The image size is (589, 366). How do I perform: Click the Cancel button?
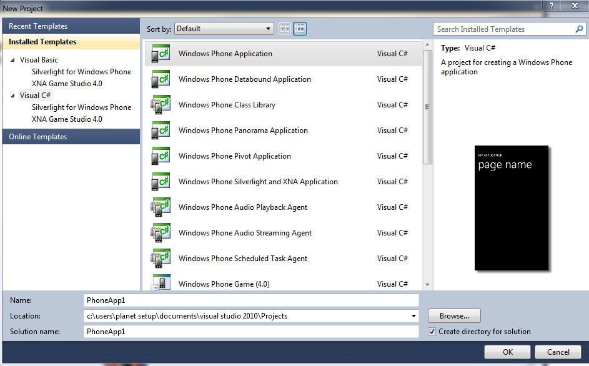558,352
